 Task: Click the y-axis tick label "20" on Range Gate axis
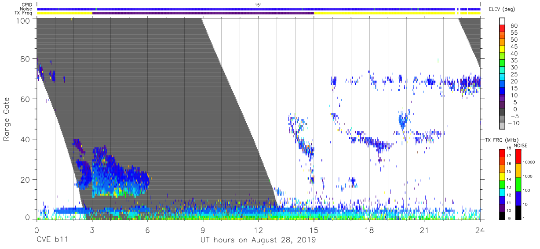pyautogui.click(x=26, y=179)
